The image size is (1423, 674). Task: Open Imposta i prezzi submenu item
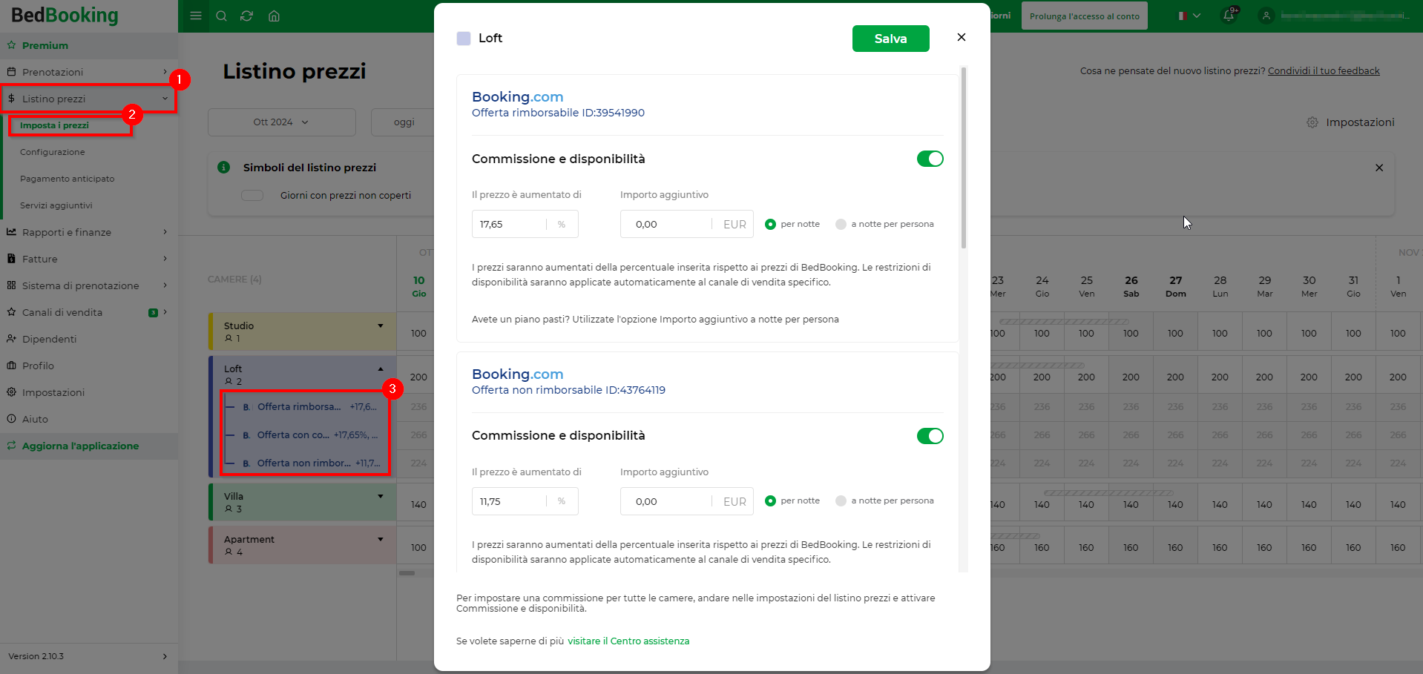tap(54, 125)
